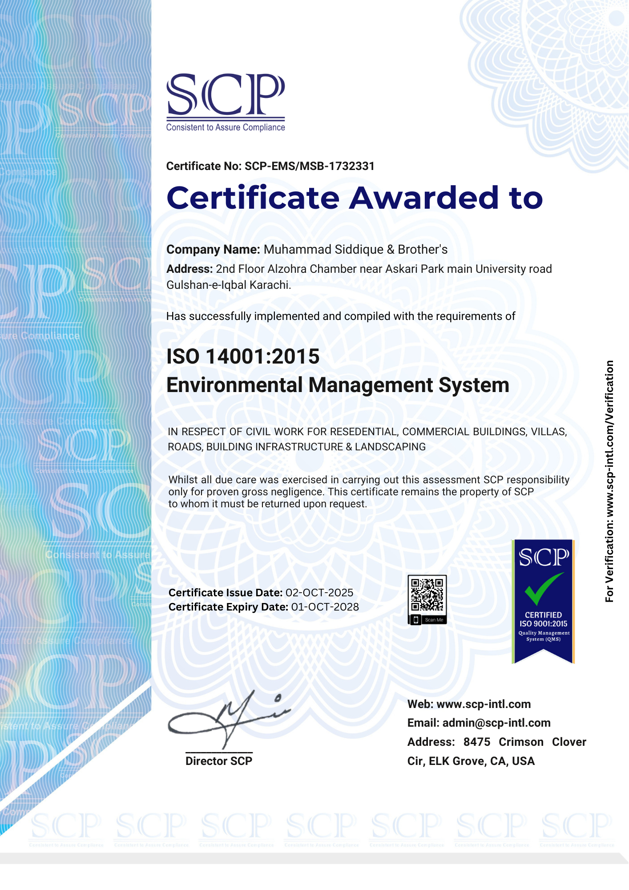Click the SCP logo at top

226,102
